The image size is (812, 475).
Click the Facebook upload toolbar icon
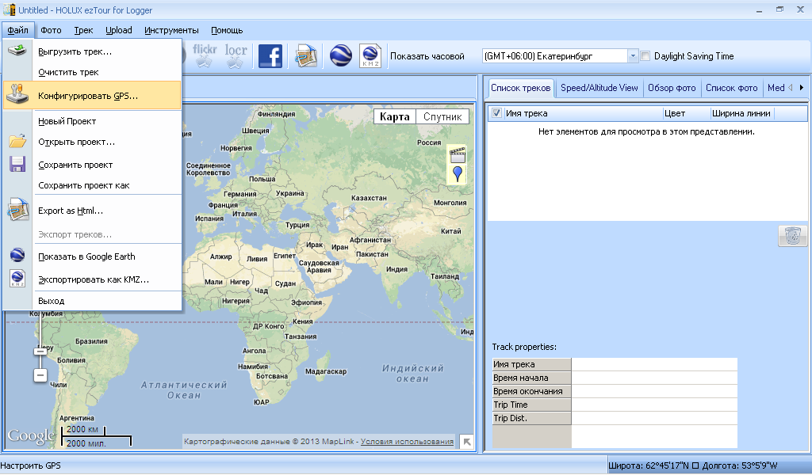(270, 56)
